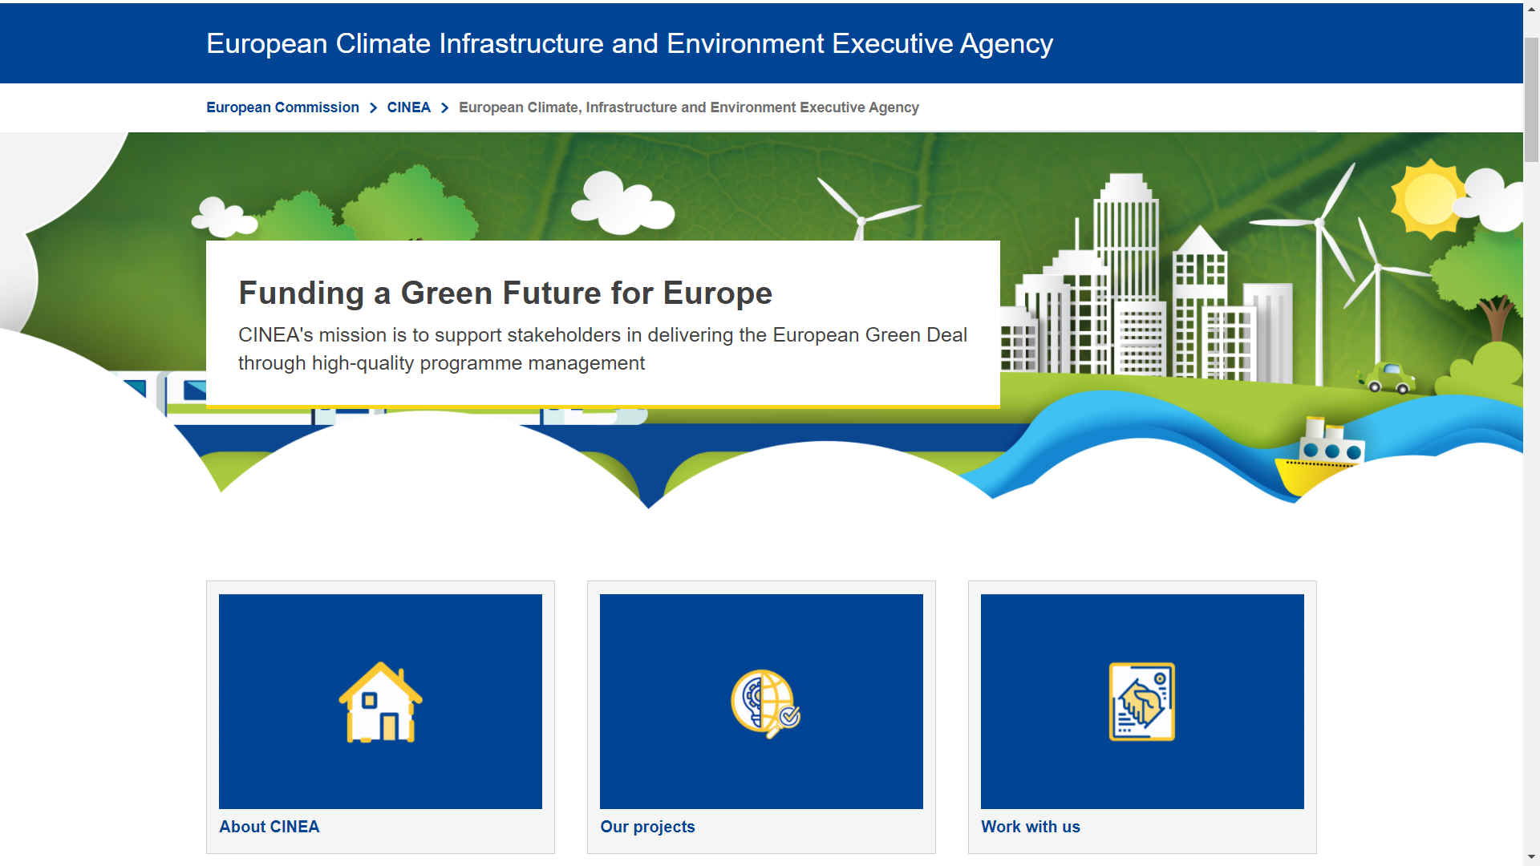Viewport: 1540px width, 866px height.
Task: Open the Work with us link
Action: click(1030, 827)
